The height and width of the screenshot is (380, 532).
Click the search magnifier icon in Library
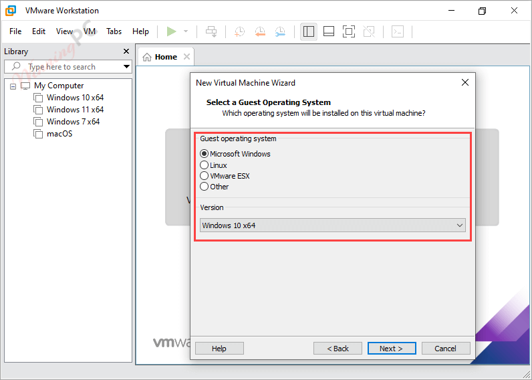(x=16, y=66)
